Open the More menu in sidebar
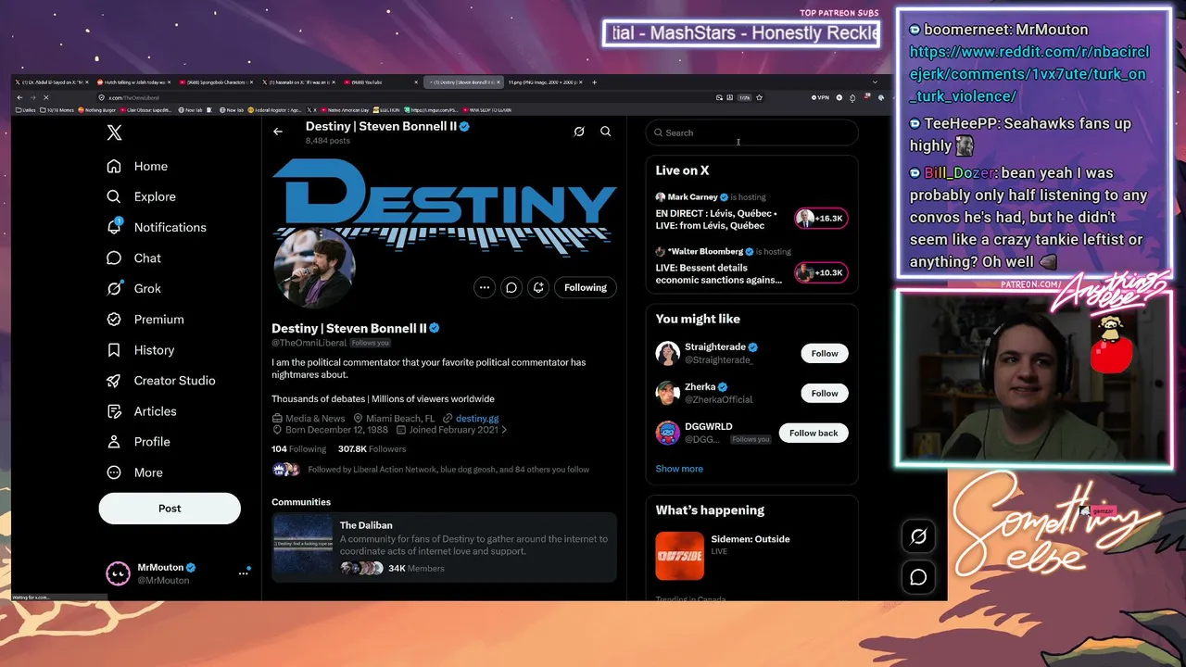 [x=134, y=472]
